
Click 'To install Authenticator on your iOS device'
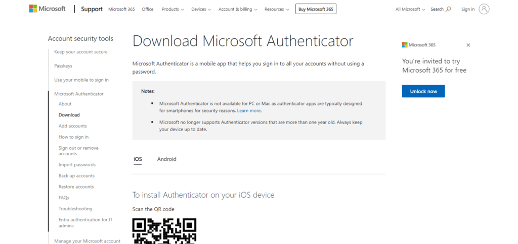pos(203,195)
